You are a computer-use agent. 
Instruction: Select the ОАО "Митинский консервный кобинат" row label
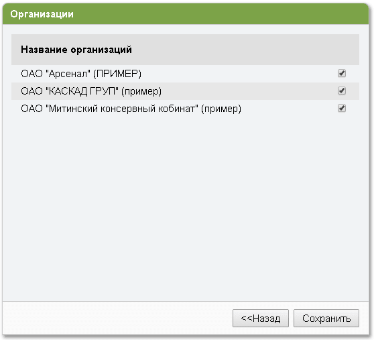point(131,109)
